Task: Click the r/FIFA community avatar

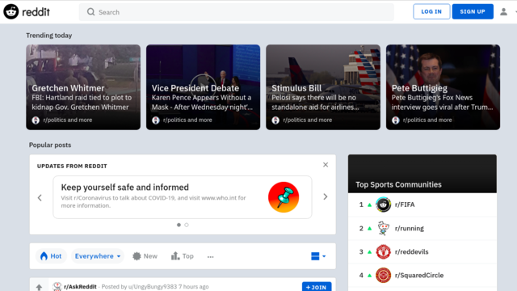Action: [383, 205]
